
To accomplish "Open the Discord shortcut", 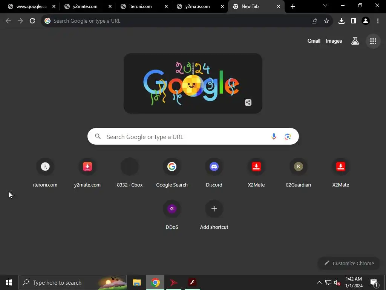I will click(x=214, y=173).
